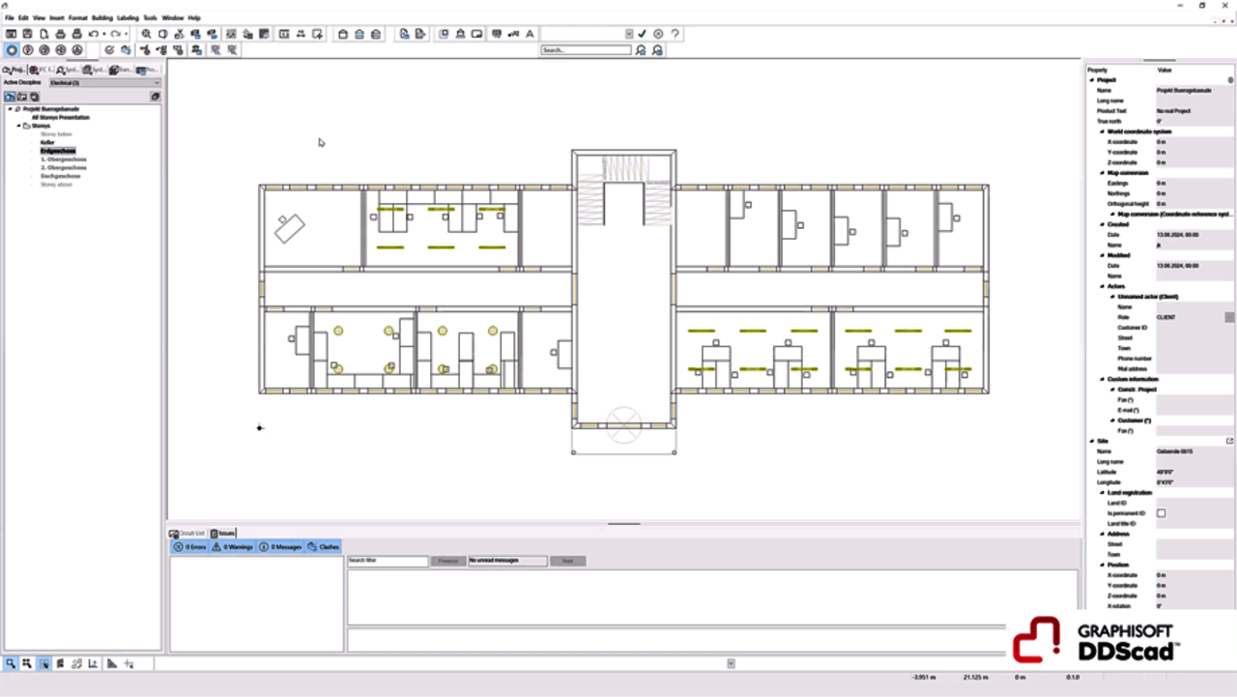Switch to the Circuit List tab

pos(187,533)
